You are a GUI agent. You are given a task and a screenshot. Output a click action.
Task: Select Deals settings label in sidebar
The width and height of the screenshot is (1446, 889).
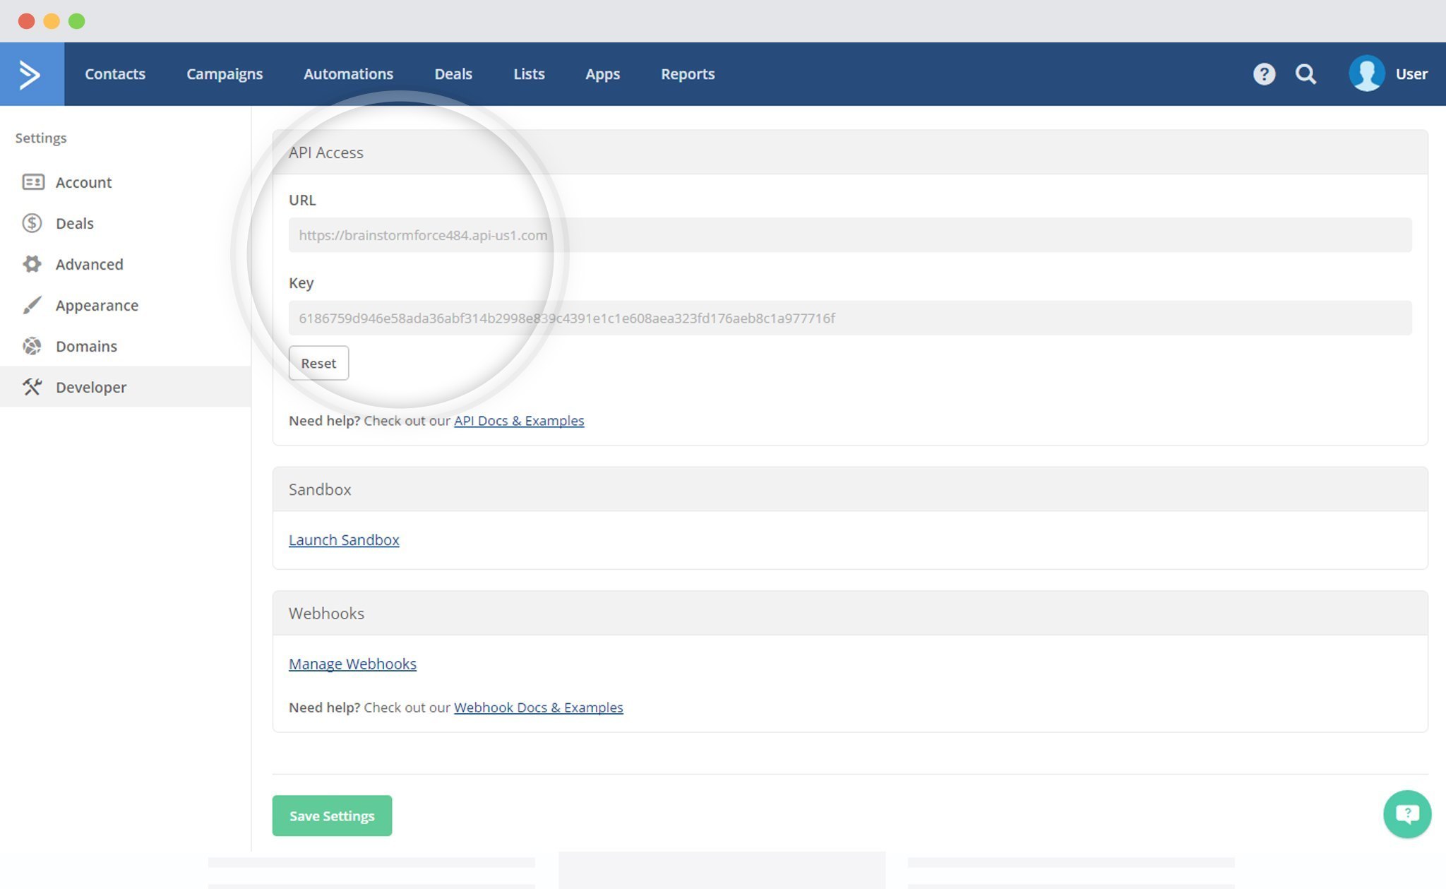pyautogui.click(x=75, y=223)
